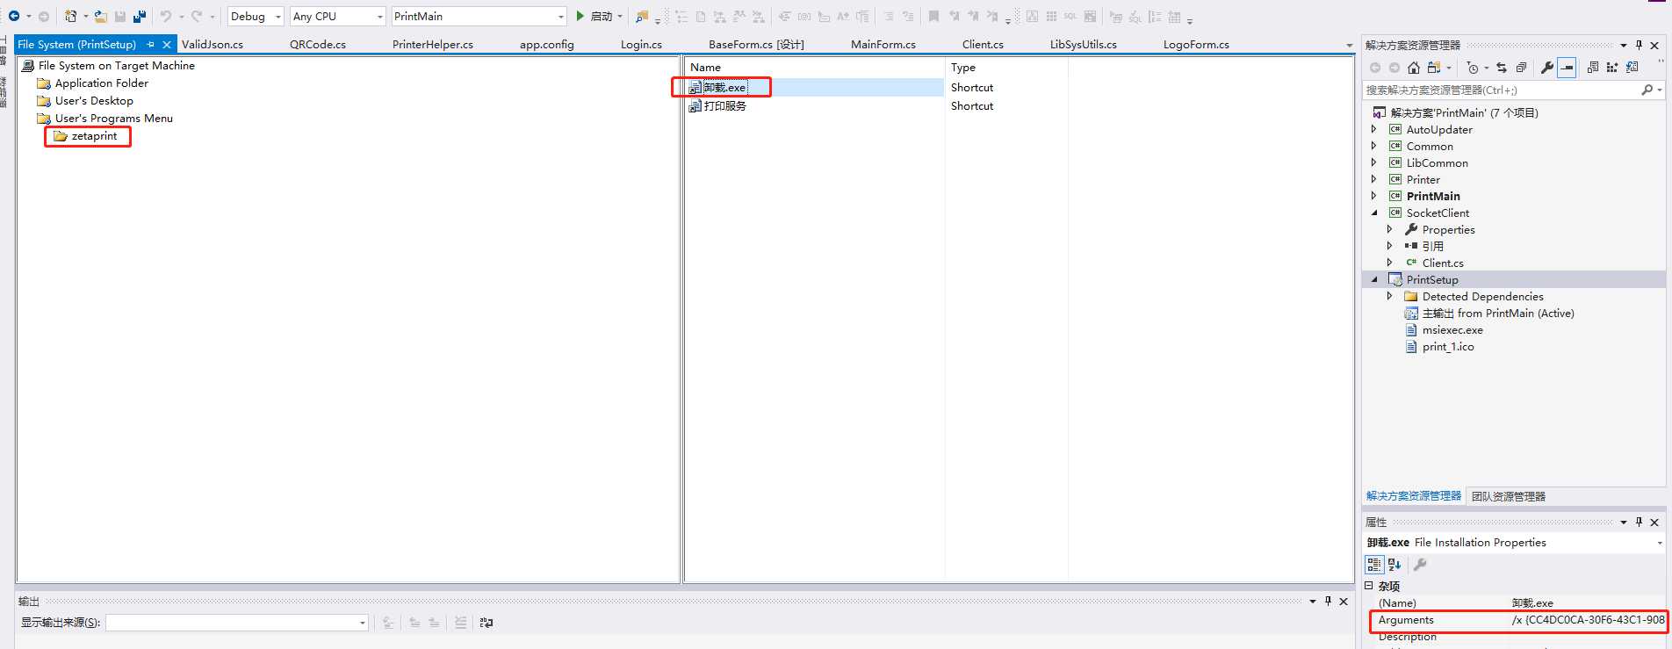The height and width of the screenshot is (649, 1672).
Task: Close the File System (PrintSetup) tab
Action: (x=167, y=44)
